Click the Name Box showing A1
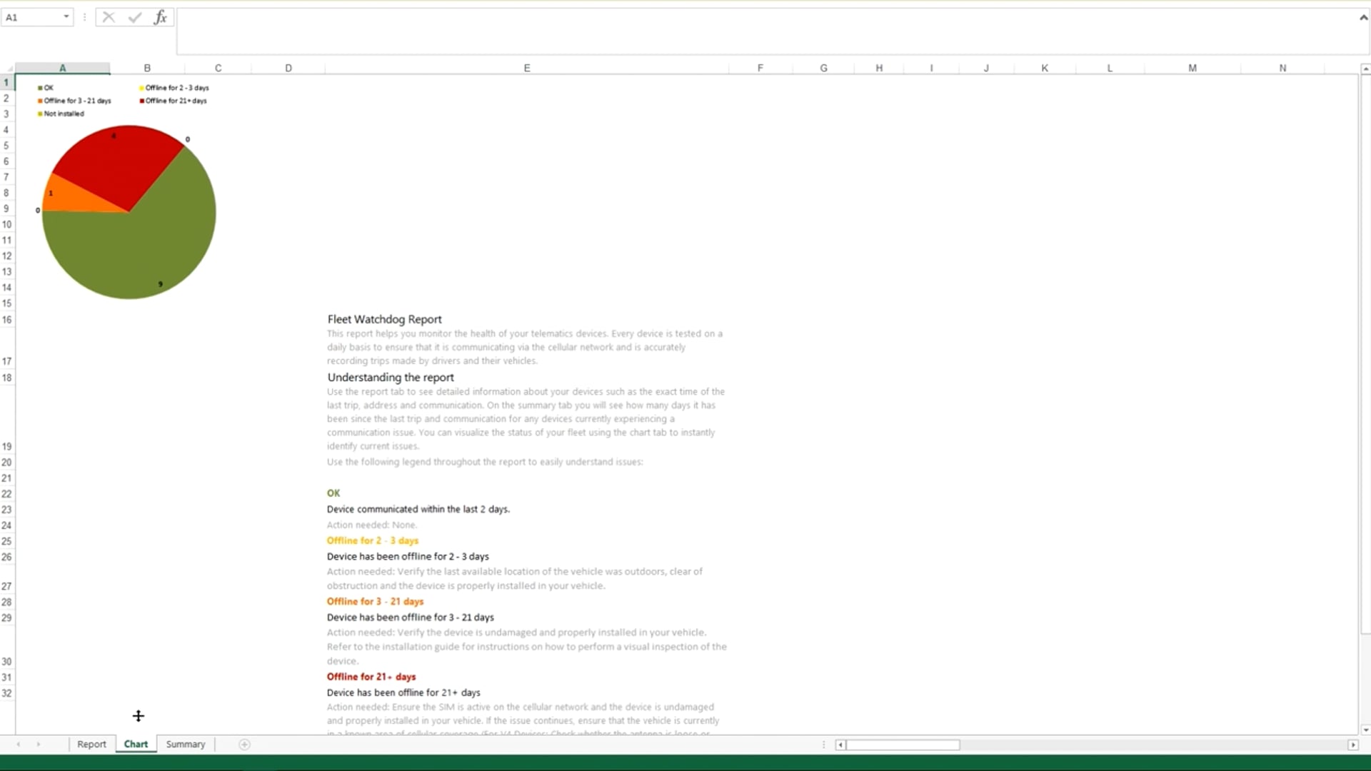This screenshot has height=771, width=1371. (x=30, y=17)
